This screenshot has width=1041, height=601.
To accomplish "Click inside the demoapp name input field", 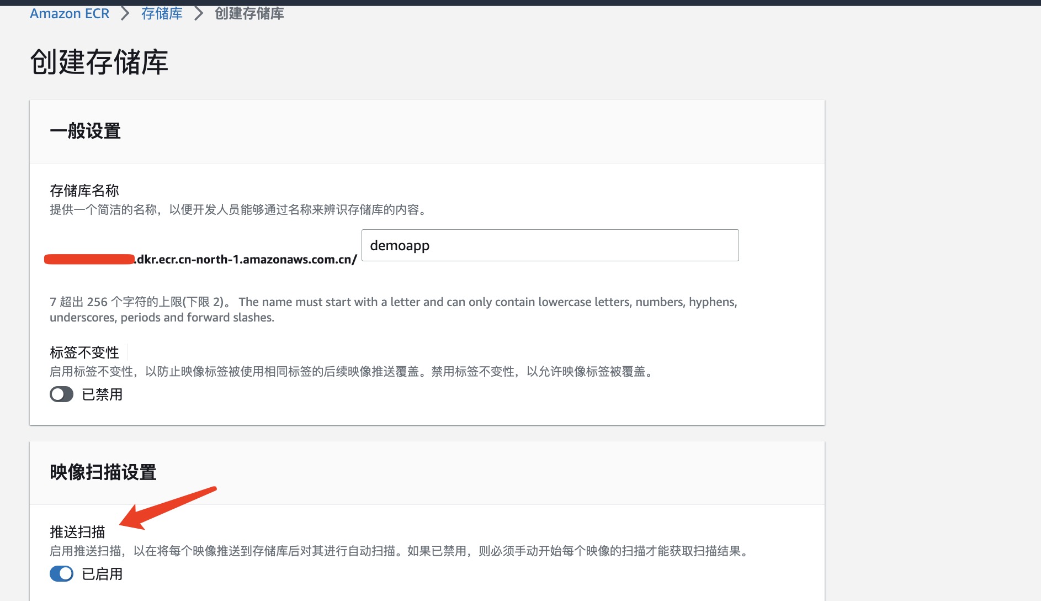I will pyautogui.click(x=549, y=245).
